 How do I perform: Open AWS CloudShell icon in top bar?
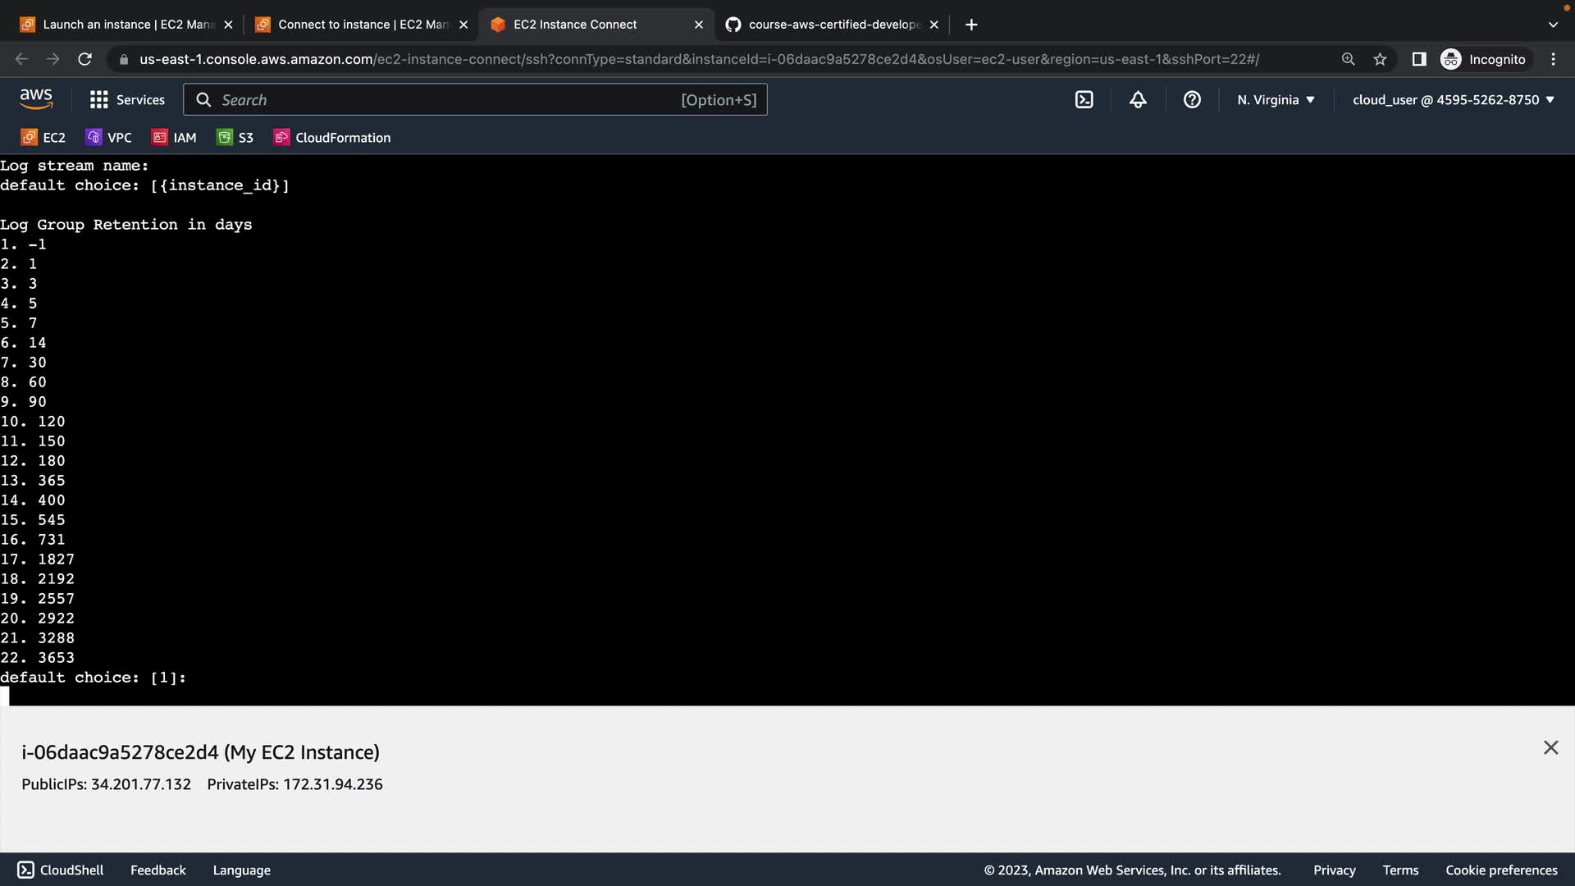pyautogui.click(x=1084, y=99)
